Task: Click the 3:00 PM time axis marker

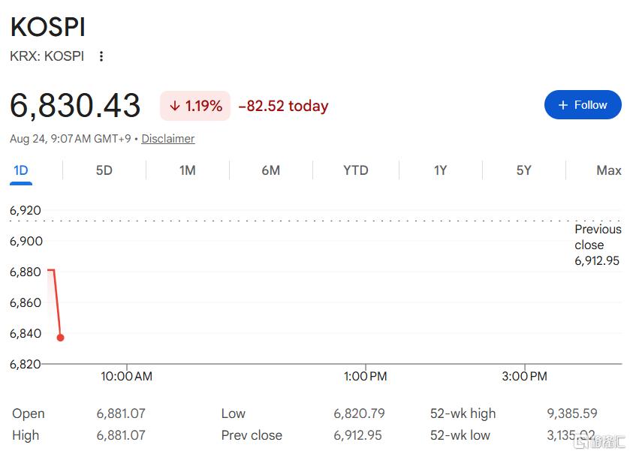Action: tap(524, 377)
